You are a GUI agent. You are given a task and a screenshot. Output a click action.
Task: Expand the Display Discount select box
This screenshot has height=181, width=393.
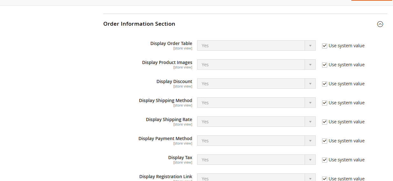pos(256,84)
